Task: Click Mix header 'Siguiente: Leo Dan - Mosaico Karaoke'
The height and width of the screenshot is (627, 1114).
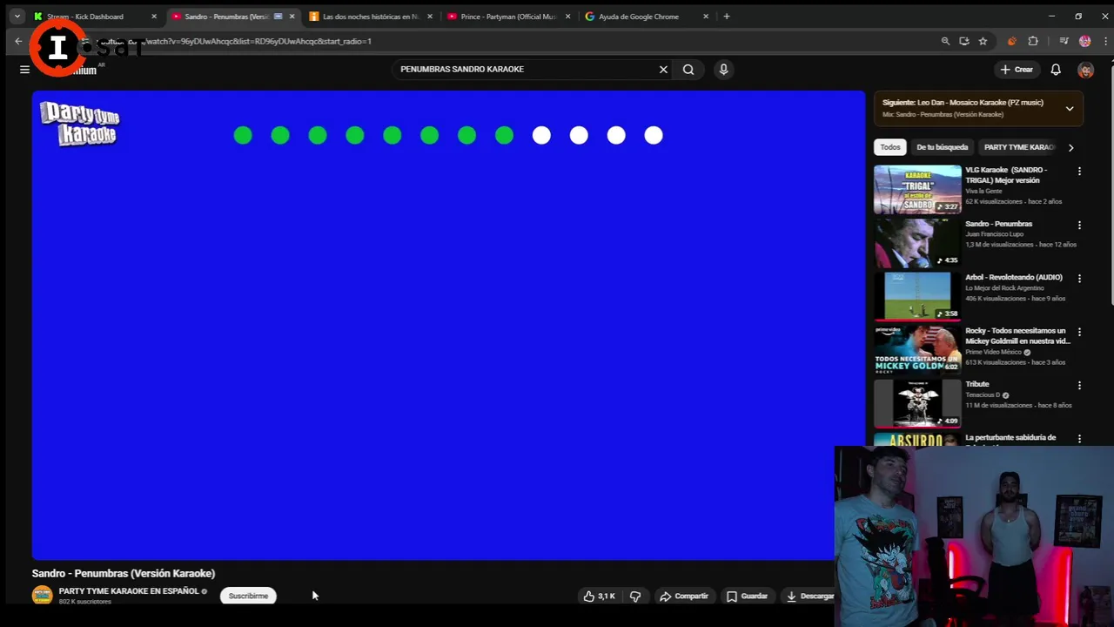Action: coord(963,103)
